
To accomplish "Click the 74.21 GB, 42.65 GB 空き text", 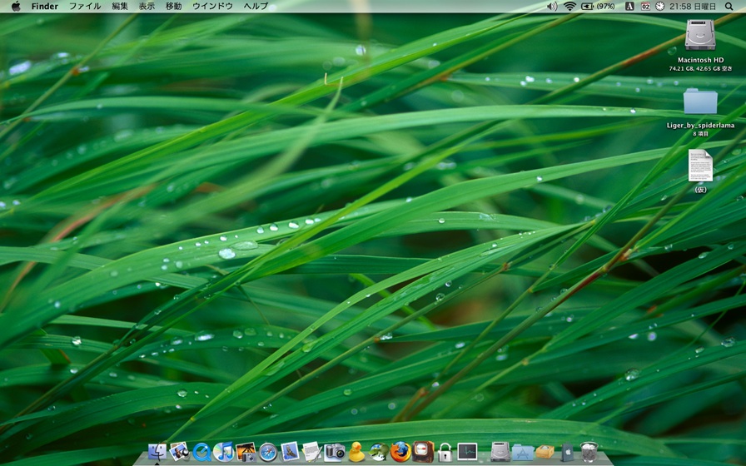I will pos(700,68).
